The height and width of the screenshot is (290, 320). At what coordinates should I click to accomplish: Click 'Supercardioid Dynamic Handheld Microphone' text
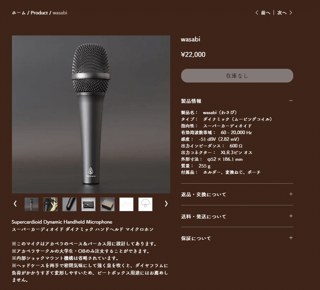pyautogui.click(x=62, y=222)
